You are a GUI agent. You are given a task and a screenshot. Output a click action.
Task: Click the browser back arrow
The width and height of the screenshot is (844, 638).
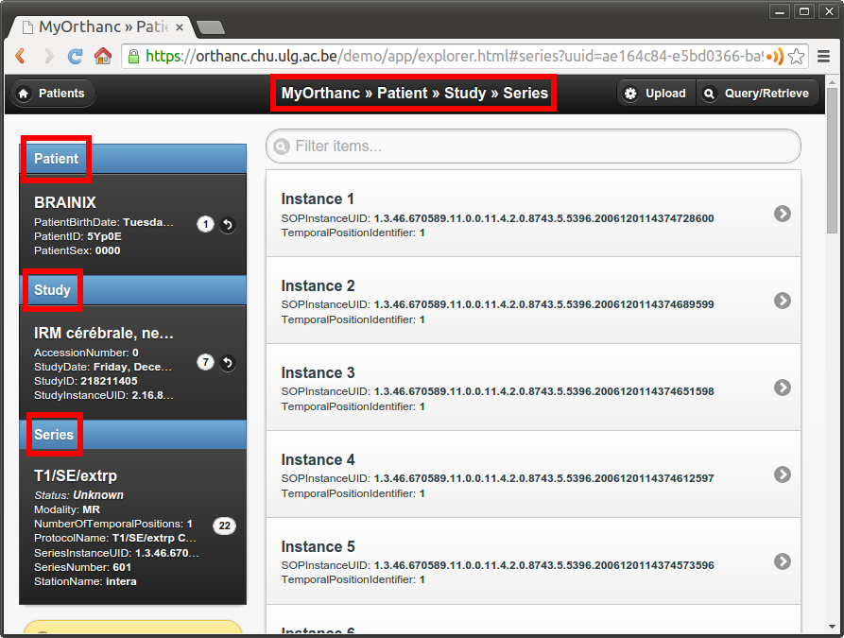point(21,56)
